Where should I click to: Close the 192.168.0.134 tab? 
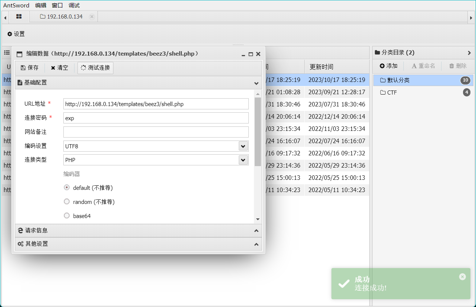92,17
